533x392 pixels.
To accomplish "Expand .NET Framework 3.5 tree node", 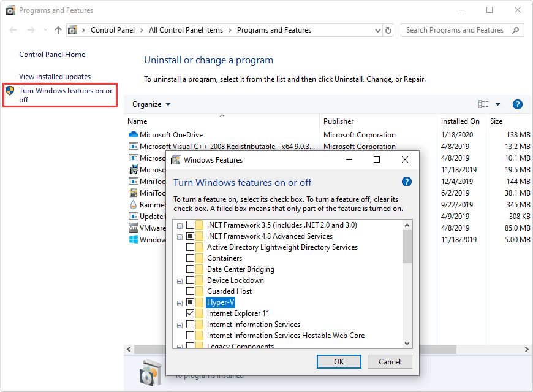I will click(x=180, y=226).
